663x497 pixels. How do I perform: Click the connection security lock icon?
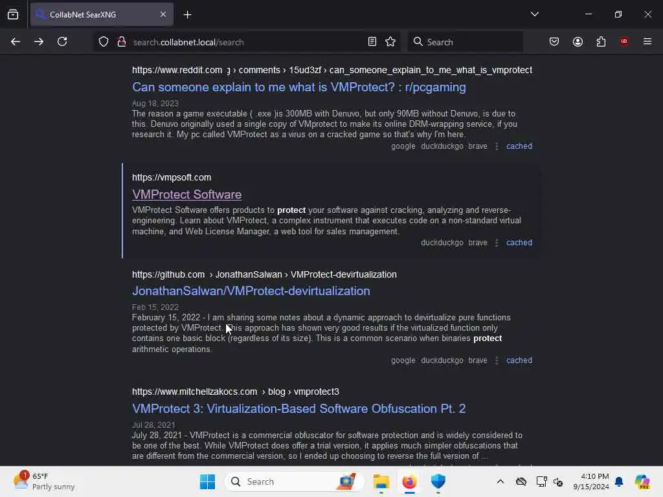coord(121,42)
